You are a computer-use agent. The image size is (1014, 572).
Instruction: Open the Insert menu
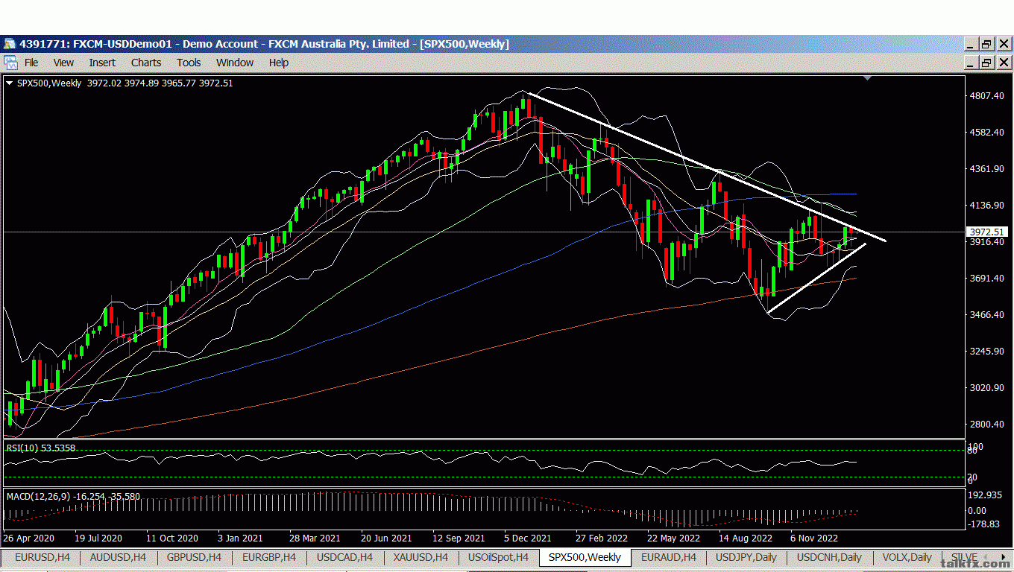pyautogui.click(x=102, y=63)
